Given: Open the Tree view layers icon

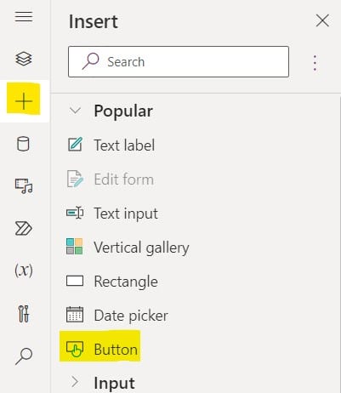Looking at the screenshot, I should [24, 59].
